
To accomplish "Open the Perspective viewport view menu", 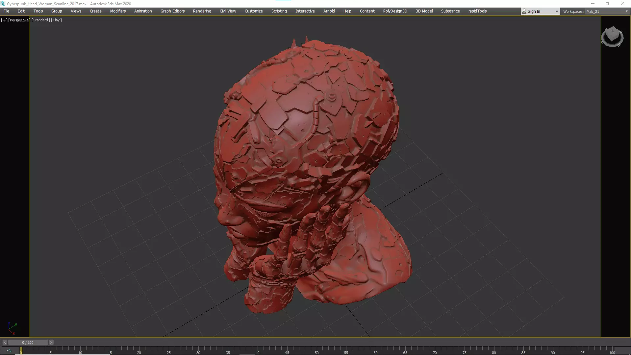I will [x=19, y=20].
